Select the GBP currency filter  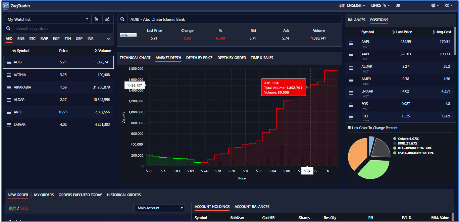pyautogui.click(x=79, y=39)
